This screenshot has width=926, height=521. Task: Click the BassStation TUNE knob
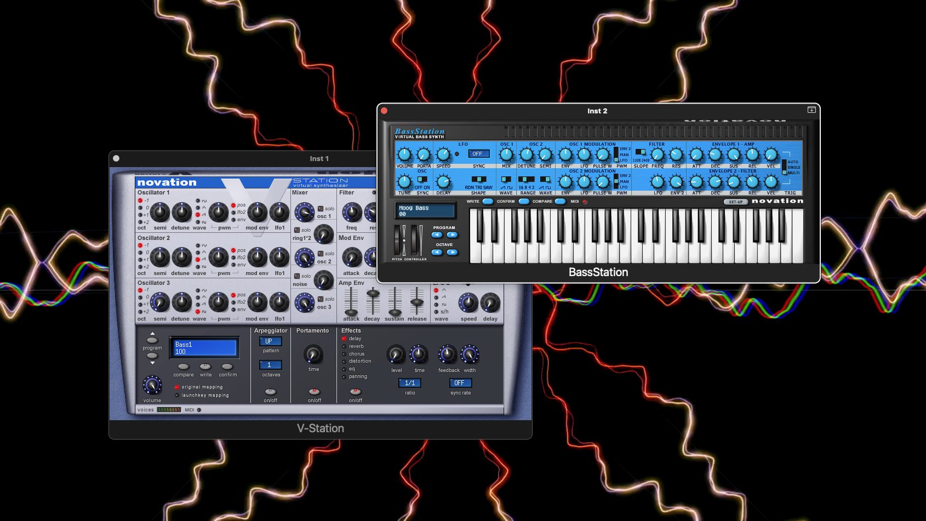(x=404, y=181)
